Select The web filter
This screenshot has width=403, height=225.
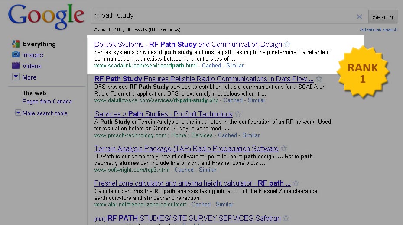[34, 93]
